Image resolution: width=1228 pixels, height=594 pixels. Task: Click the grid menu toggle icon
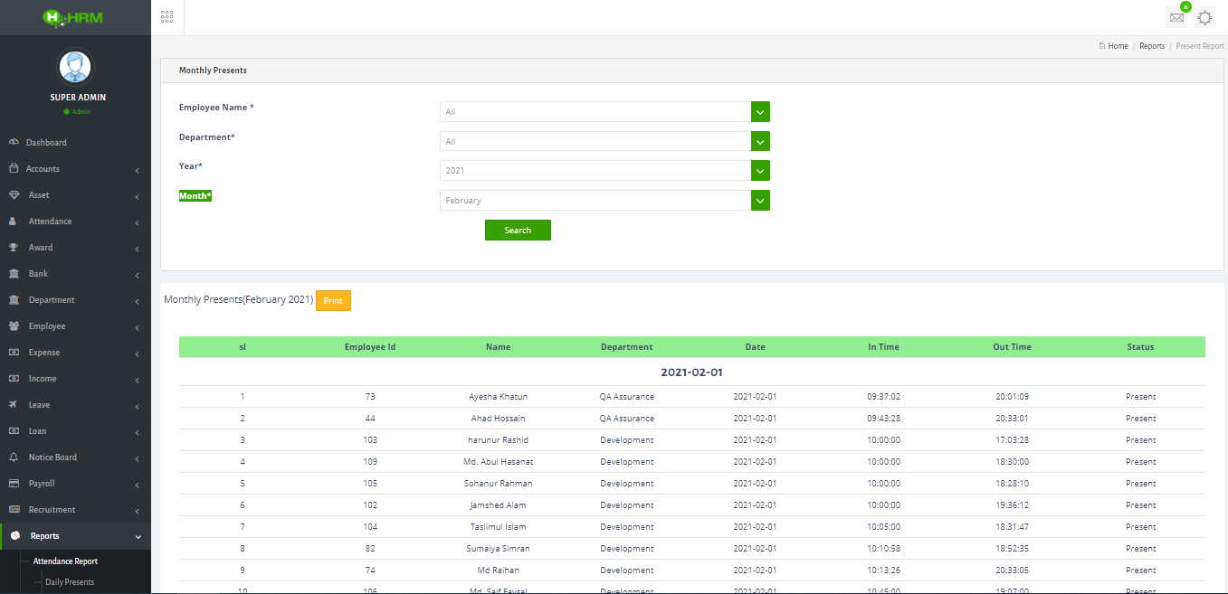tap(167, 17)
